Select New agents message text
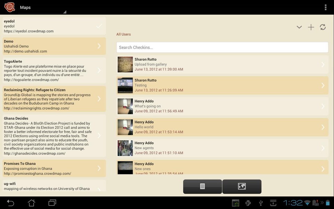Viewport: 334px width, 209px height. click(x=144, y=148)
